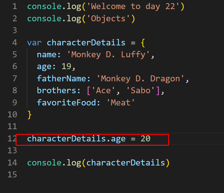Click the 'Monkey D. Luffy' string value

coord(108,55)
